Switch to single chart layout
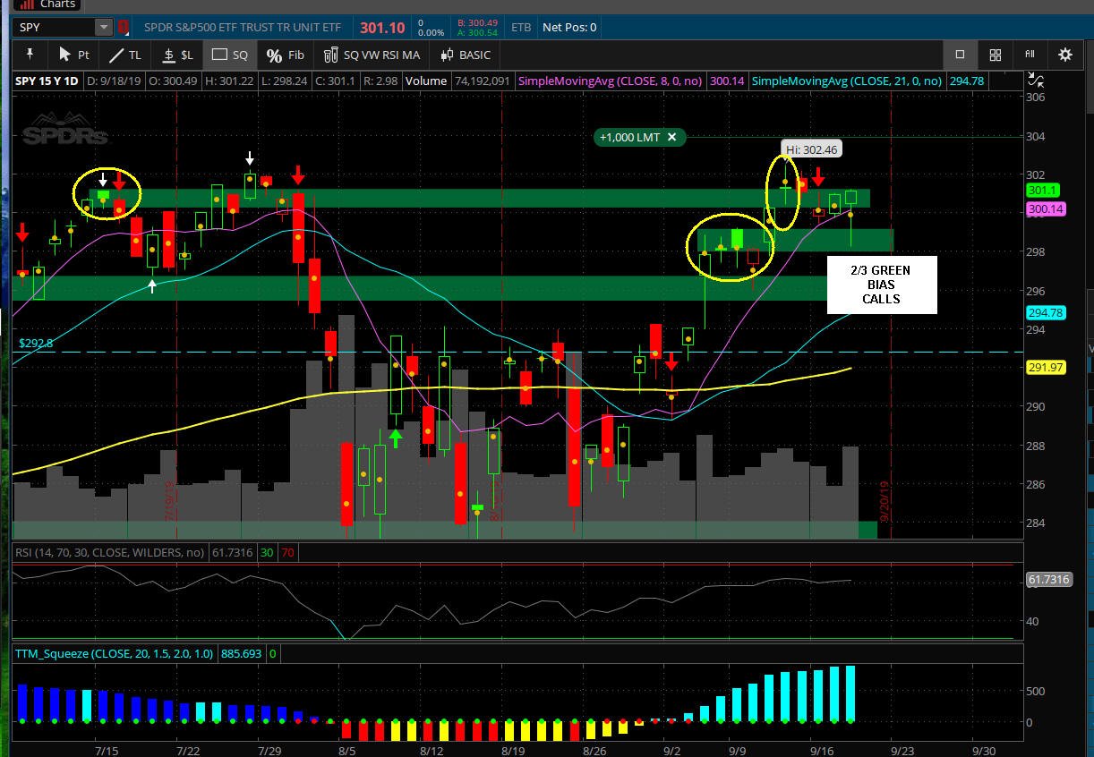 960,55
